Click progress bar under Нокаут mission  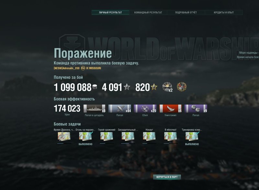pos(149,143)
